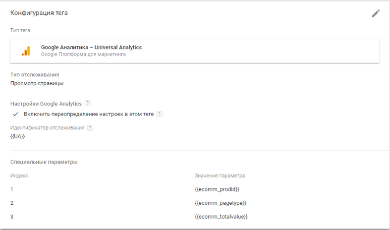Click the {{UA}} tracking ID value

point(17,136)
